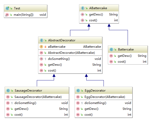
Task: Click the void return type of SausageDecorator doSomething()
Action: [64, 103]
